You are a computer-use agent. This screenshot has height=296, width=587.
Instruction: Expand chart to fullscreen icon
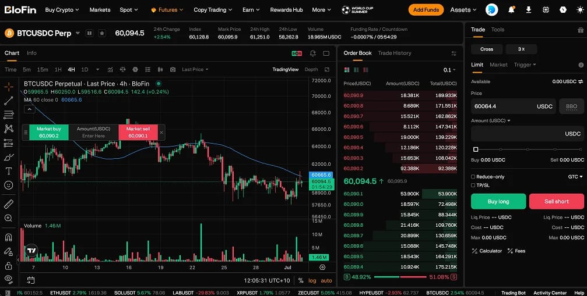(326, 54)
